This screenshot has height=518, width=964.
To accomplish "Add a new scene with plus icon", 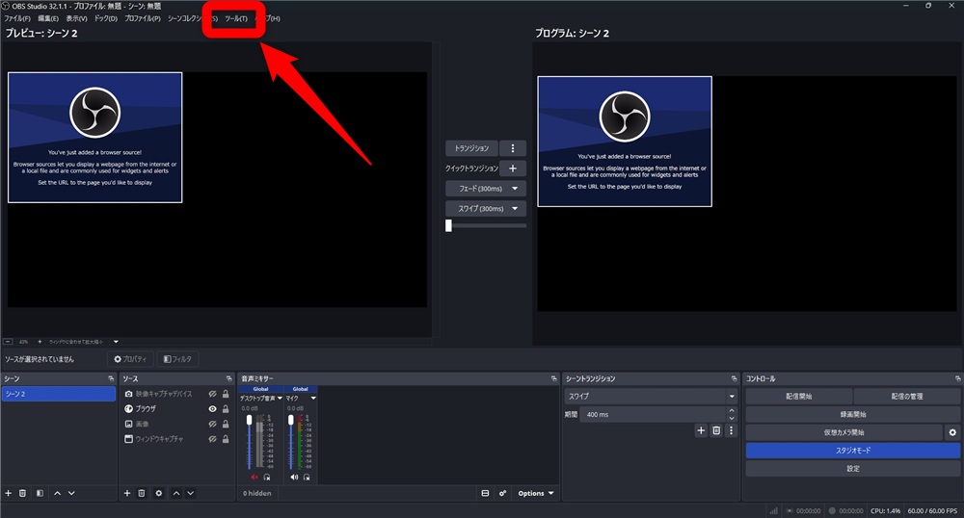I will pos(8,493).
